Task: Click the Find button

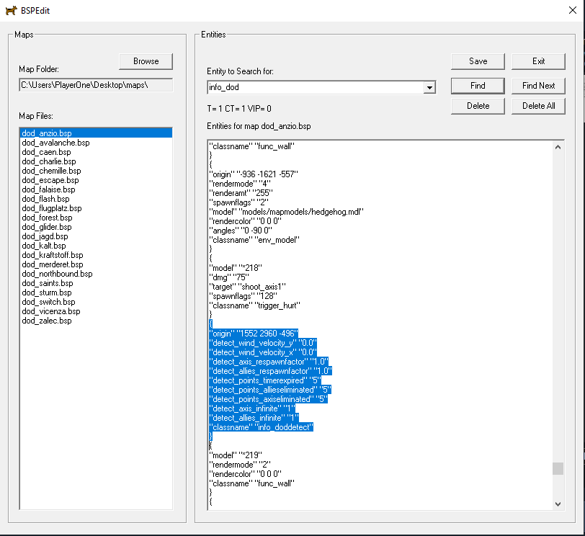Action: pos(478,86)
